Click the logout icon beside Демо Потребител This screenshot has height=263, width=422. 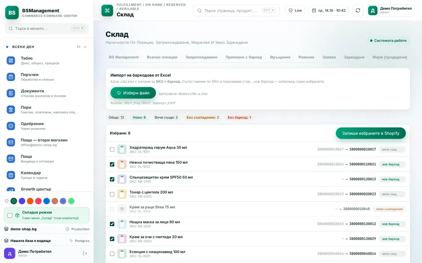85,253
